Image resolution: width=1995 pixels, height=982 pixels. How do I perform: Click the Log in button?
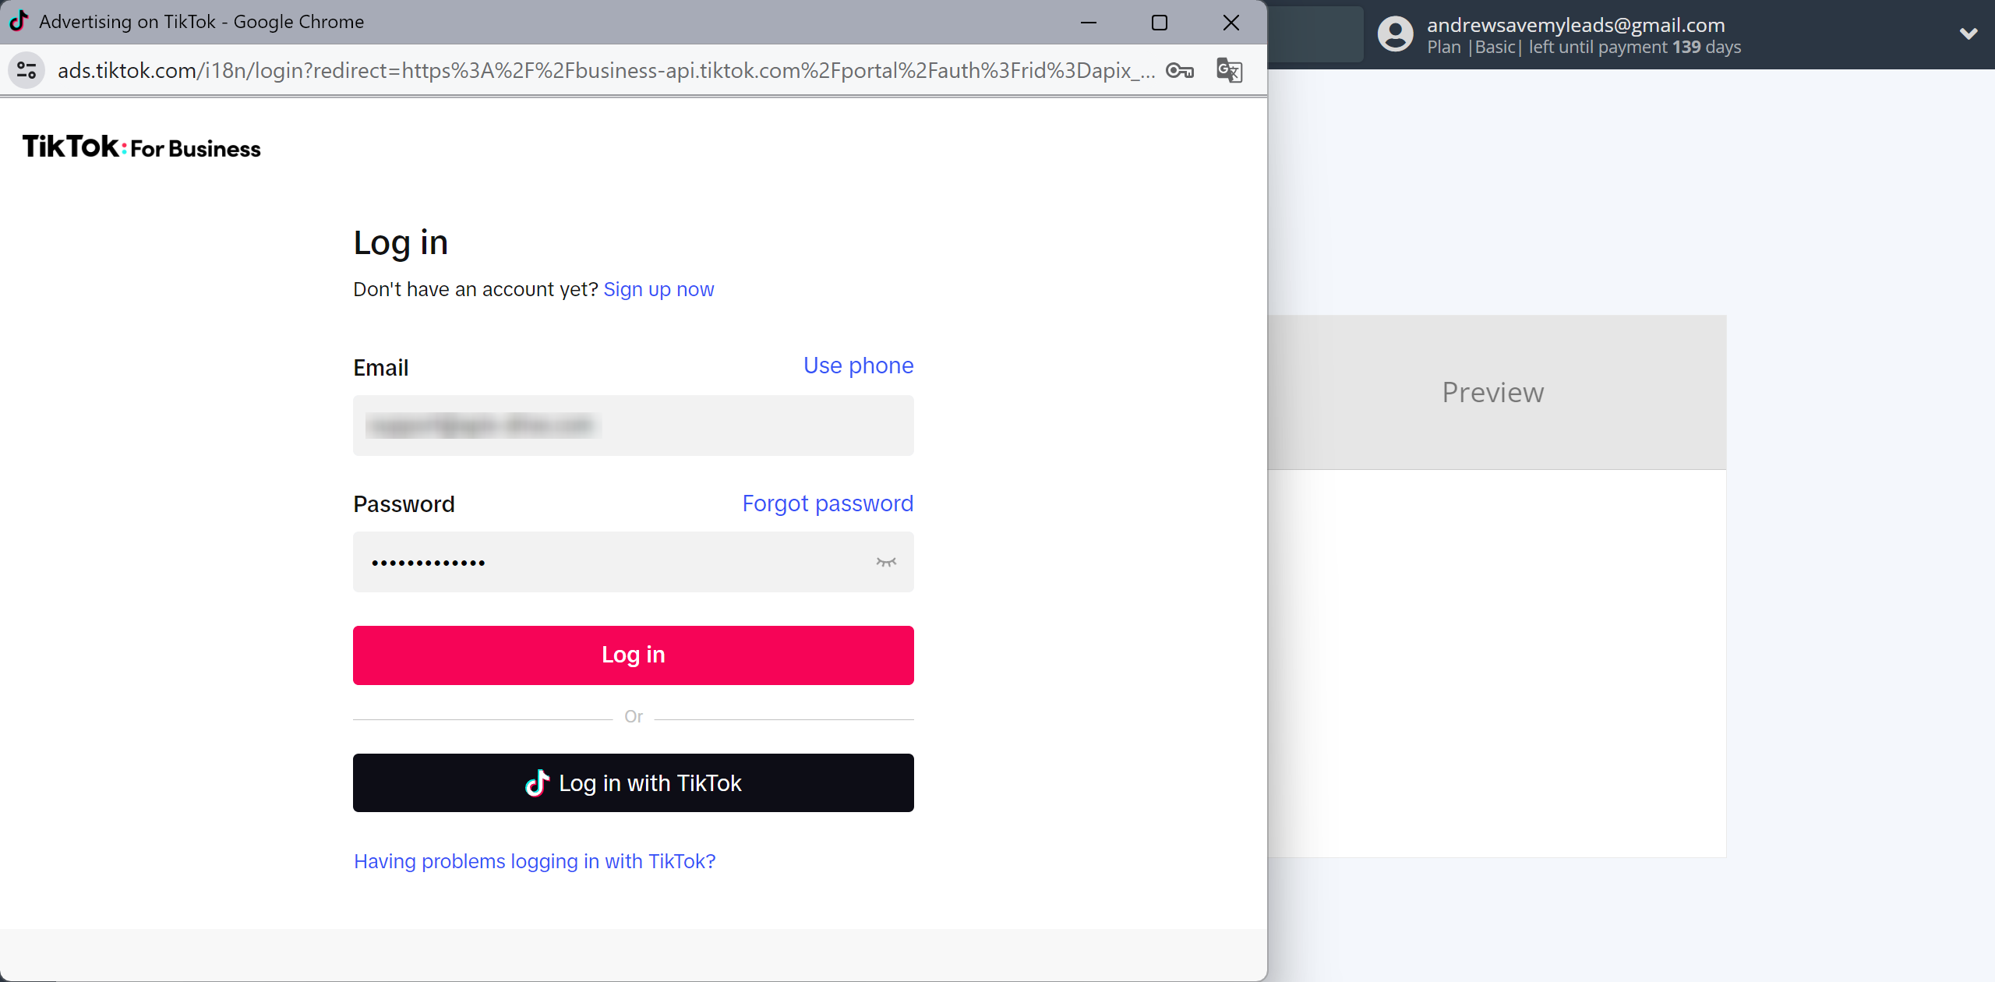[632, 655]
